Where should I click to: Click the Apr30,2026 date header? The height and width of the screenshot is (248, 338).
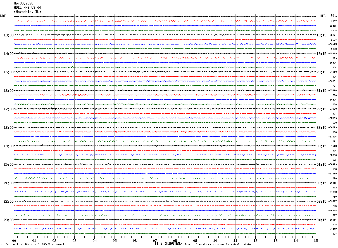click(x=23, y=3)
